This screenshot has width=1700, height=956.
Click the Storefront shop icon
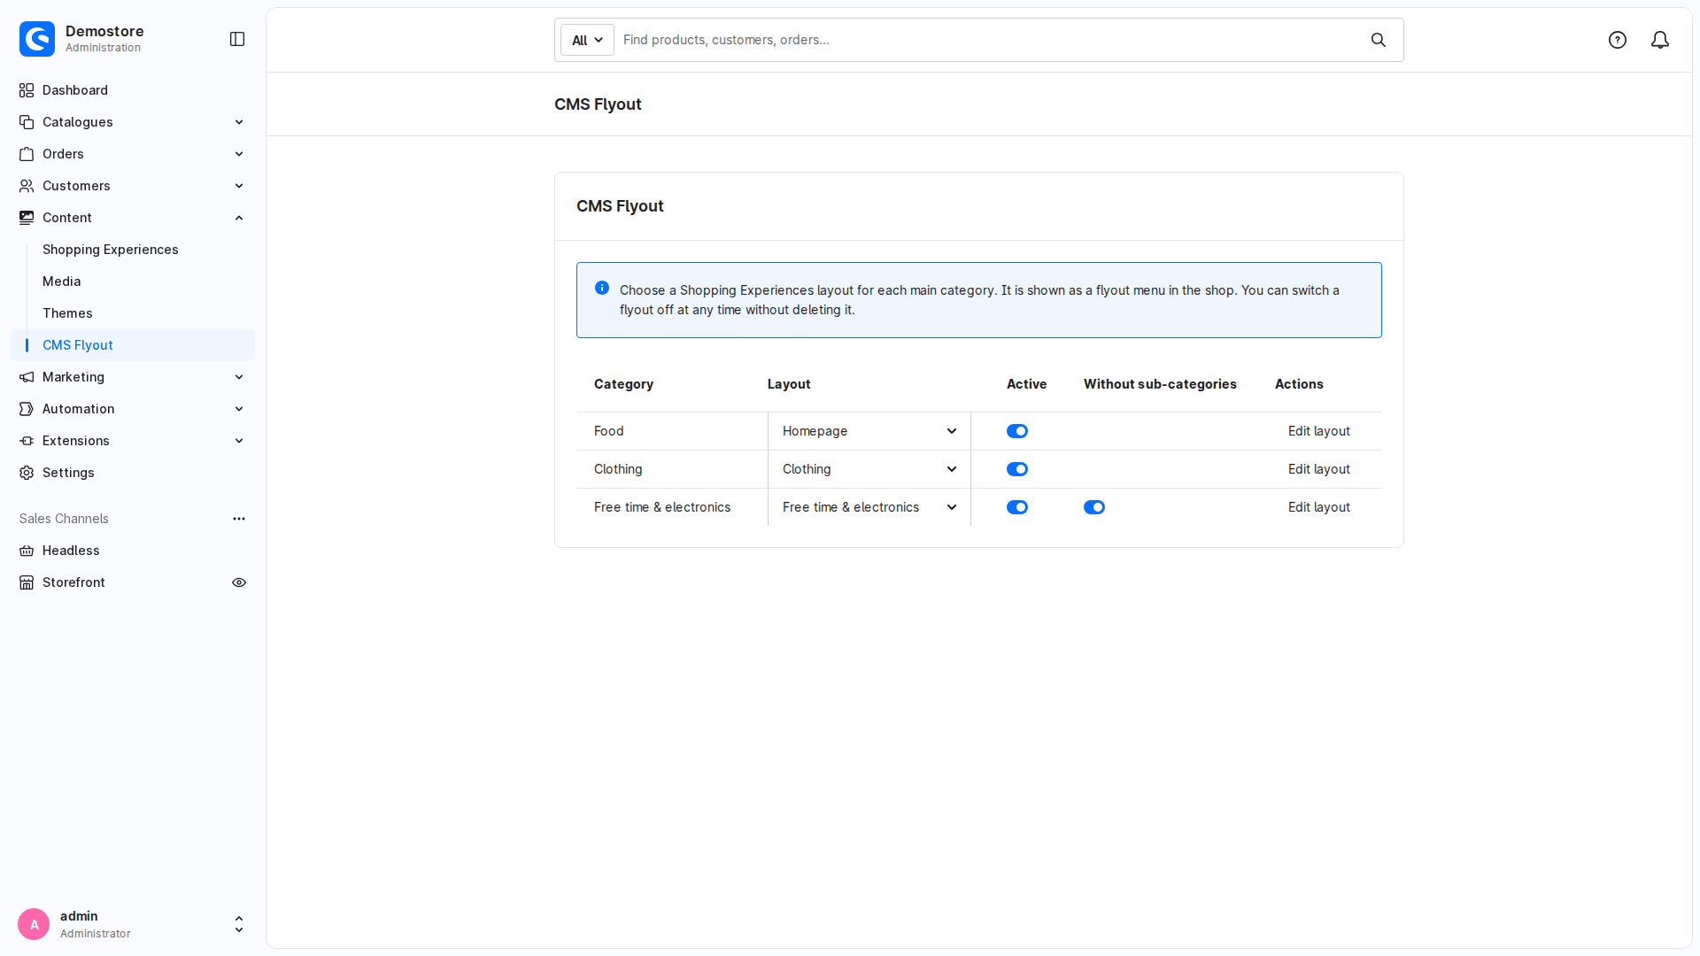click(27, 582)
